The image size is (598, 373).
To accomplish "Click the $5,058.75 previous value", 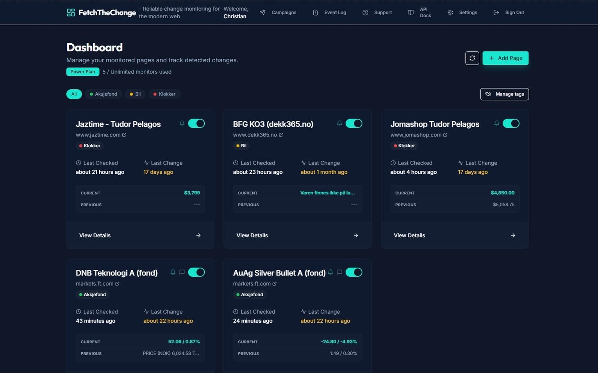I will [x=503, y=205].
